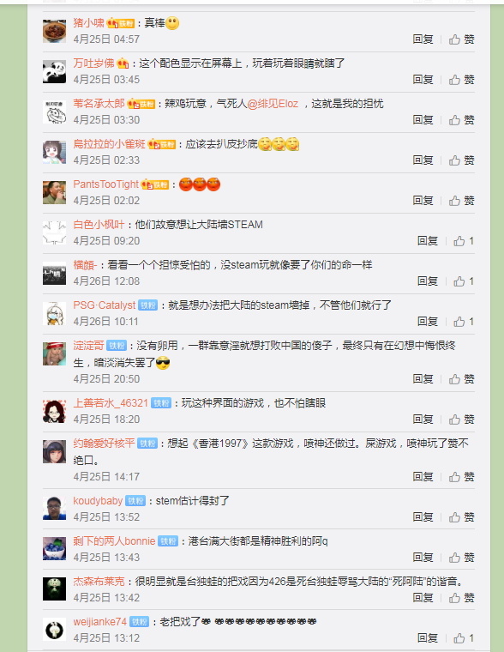Like 杰森布莱克's comment
This screenshot has width=504, height=652.
(x=461, y=598)
